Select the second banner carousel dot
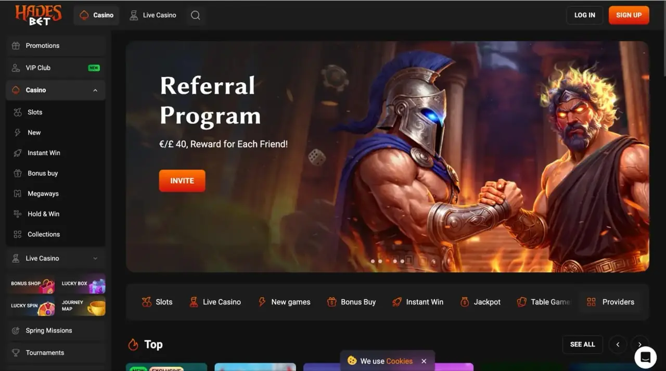Image resolution: width=666 pixels, height=371 pixels. (380, 261)
